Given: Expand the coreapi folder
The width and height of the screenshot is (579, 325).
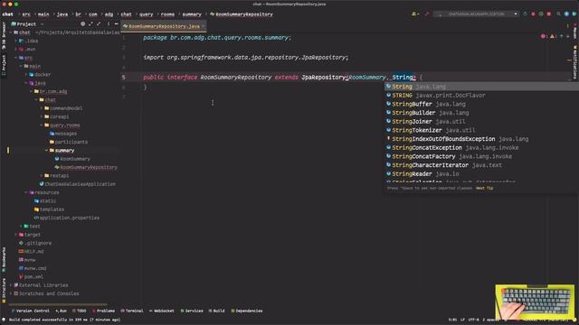Looking at the screenshot, I should [x=42, y=116].
